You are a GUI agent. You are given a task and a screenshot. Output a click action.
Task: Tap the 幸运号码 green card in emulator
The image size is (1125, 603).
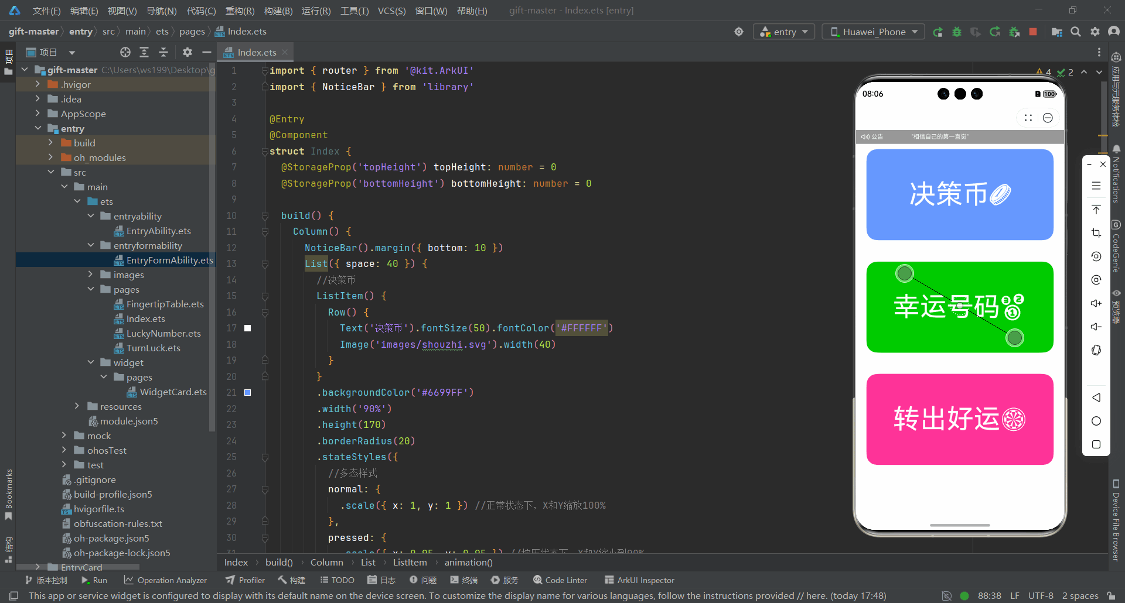[x=960, y=307]
